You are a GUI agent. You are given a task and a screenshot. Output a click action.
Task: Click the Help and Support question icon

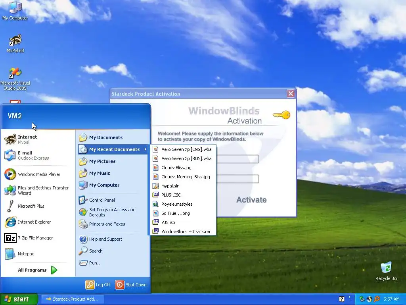click(83, 239)
